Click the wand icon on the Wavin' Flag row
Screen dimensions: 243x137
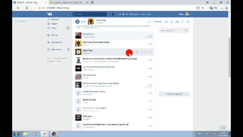(x=142, y=52)
